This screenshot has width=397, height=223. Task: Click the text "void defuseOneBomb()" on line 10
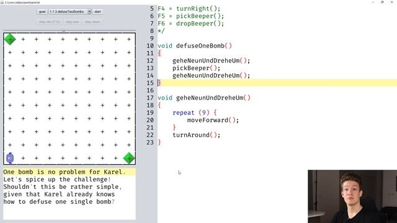[x=195, y=46]
